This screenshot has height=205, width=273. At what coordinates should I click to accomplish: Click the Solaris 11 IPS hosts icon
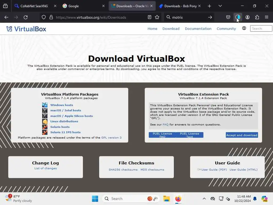point(45,132)
